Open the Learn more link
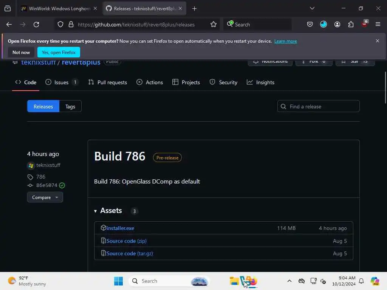This screenshot has width=387, height=290. [286, 41]
